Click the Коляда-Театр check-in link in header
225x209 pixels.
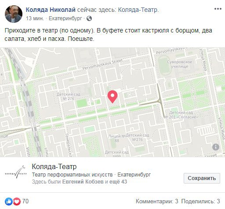[138, 10]
